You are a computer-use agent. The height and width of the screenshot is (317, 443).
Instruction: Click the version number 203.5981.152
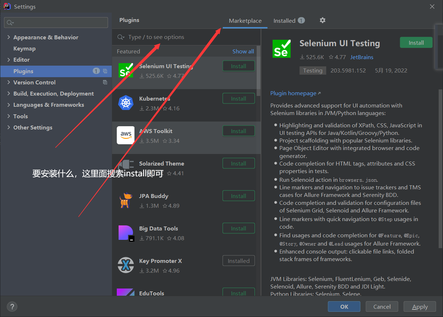coord(348,70)
